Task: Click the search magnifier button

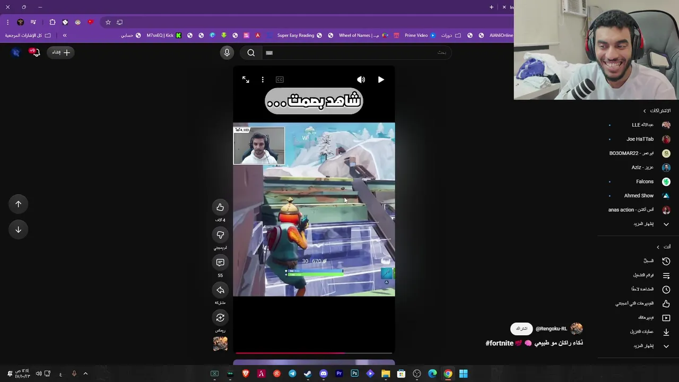Action: tap(251, 53)
